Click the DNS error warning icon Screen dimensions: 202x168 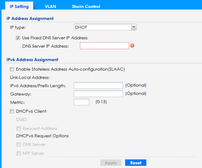132,46
